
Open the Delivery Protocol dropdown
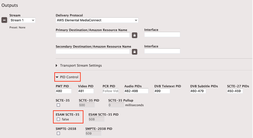[97, 20]
